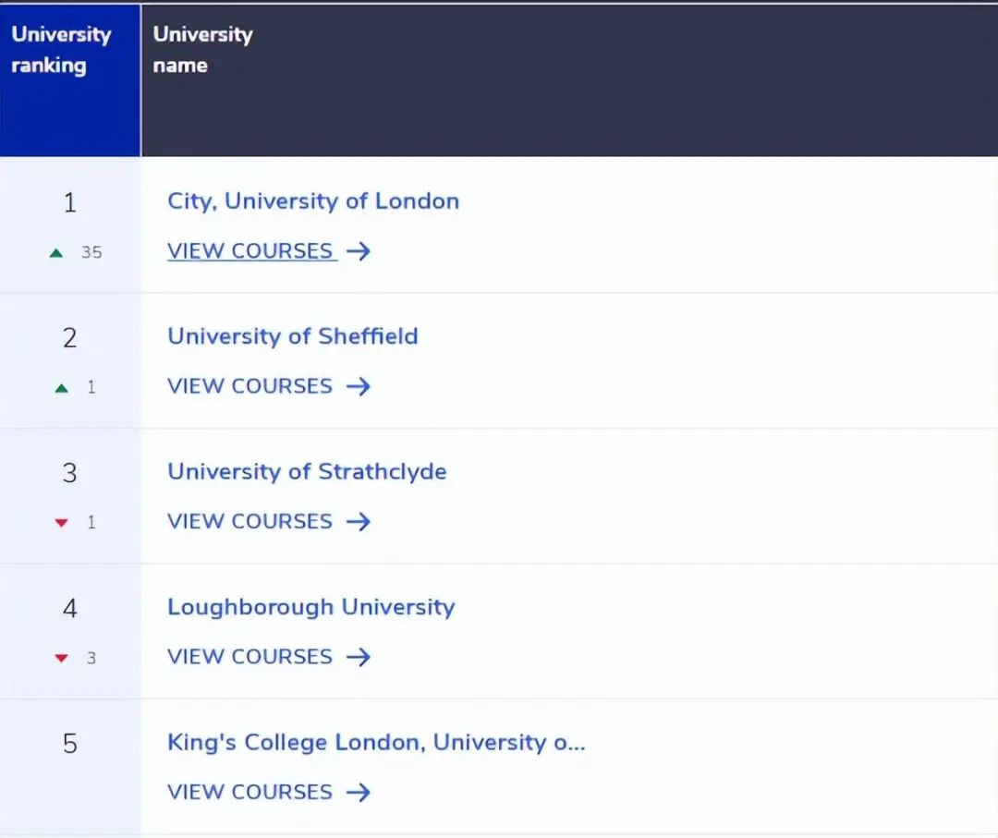Open the University of Sheffield link
Viewport: 998px width, 838px height.
292,336
